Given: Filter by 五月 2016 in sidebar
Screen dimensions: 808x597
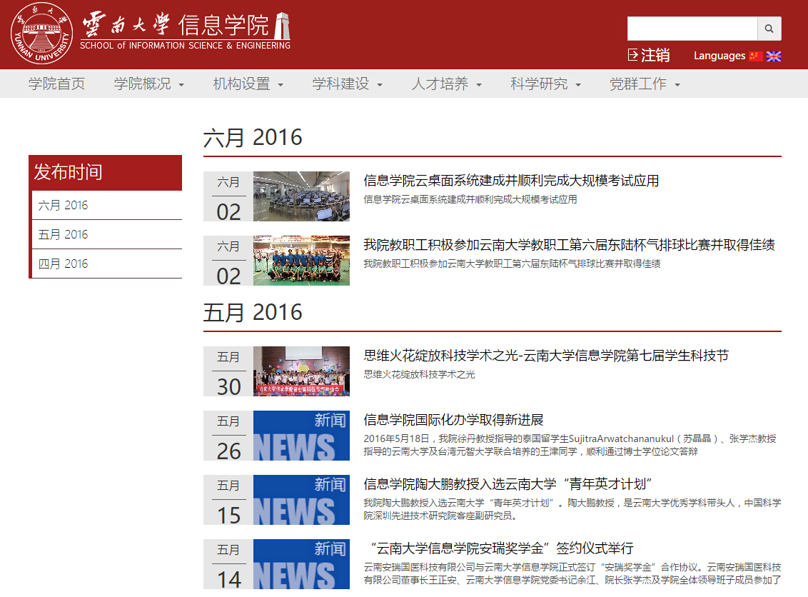Looking at the screenshot, I should (x=64, y=234).
